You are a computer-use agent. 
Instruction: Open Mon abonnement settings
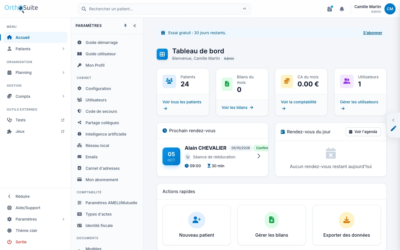(x=107, y=180)
